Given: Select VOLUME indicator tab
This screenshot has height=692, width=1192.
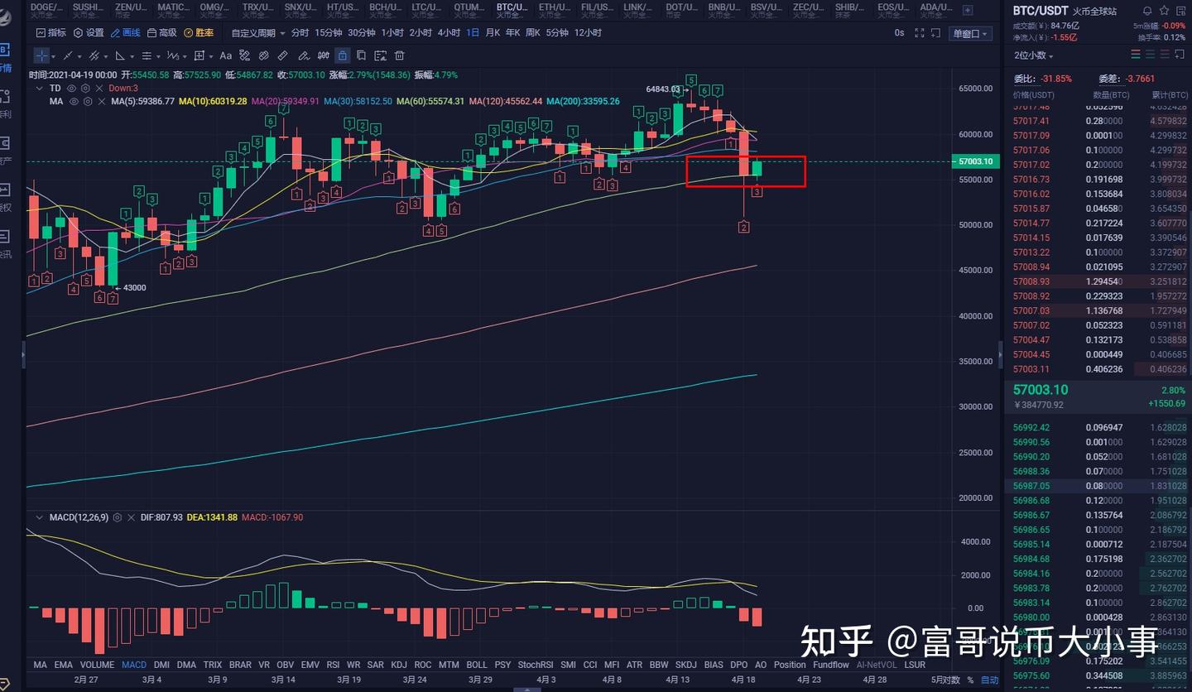Looking at the screenshot, I should coord(97,665).
